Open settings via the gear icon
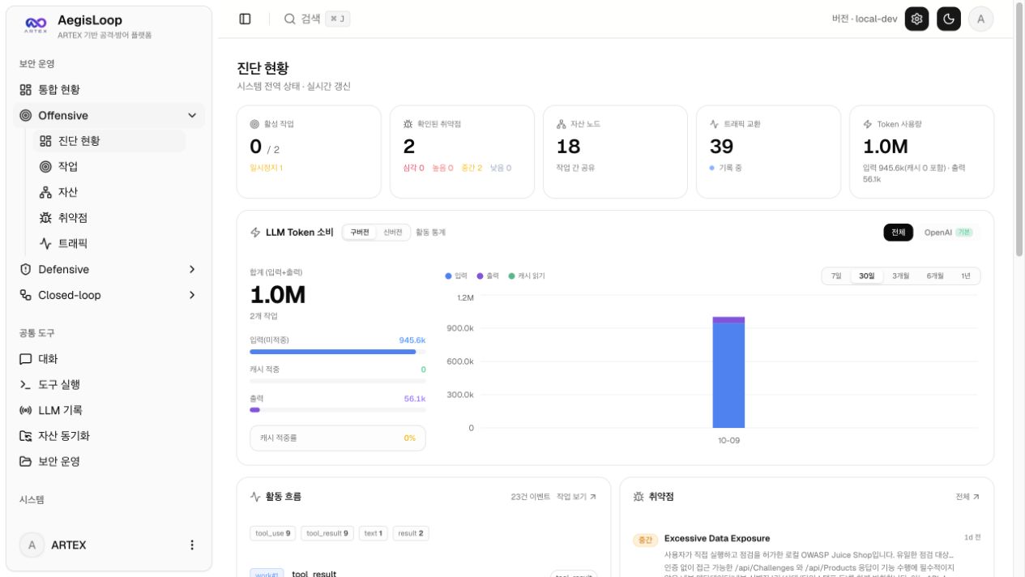 click(x=916, y=19)
